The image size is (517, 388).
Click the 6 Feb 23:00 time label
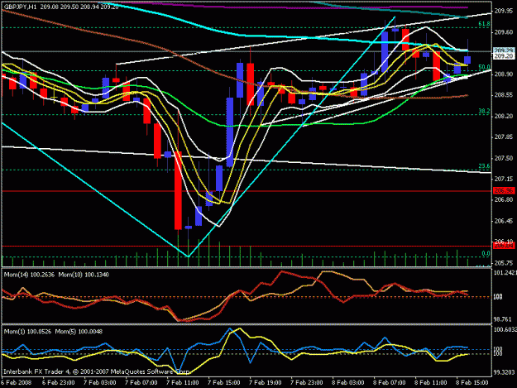(x=58, y=383)
